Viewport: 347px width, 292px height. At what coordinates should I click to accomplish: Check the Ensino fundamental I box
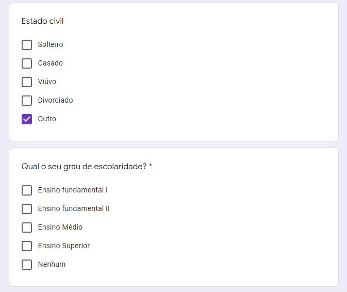coord(27,190)
